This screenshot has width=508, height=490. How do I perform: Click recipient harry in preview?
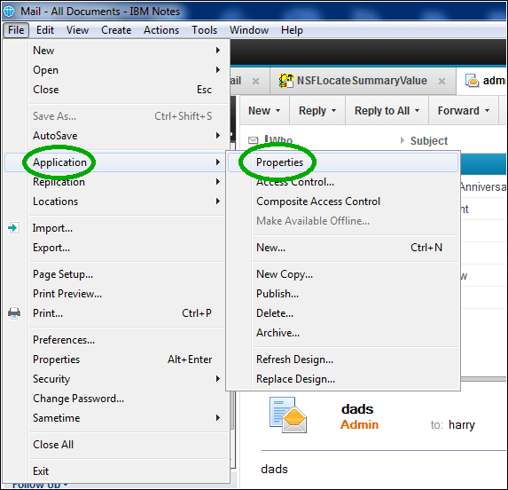(462, 425)
